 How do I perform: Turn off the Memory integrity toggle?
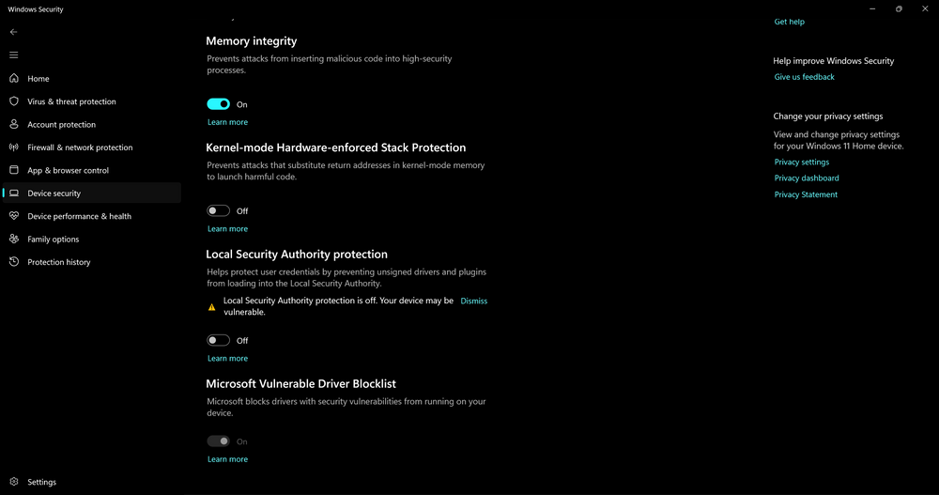(x=218, y=104)
